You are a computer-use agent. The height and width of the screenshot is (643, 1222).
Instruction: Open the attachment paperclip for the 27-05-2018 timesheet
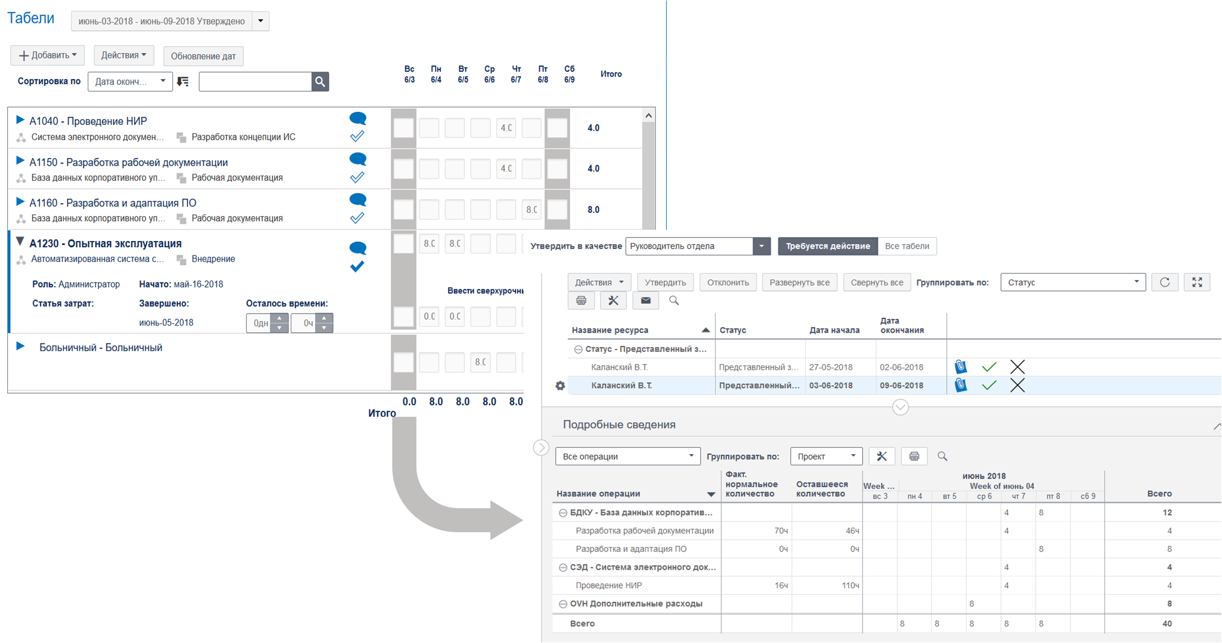[961, 367]
